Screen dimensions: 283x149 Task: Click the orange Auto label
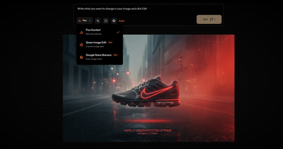click(x=121, y=21)
